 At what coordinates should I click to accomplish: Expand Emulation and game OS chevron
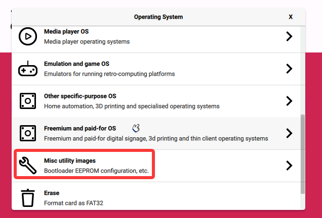pos(289,69)
